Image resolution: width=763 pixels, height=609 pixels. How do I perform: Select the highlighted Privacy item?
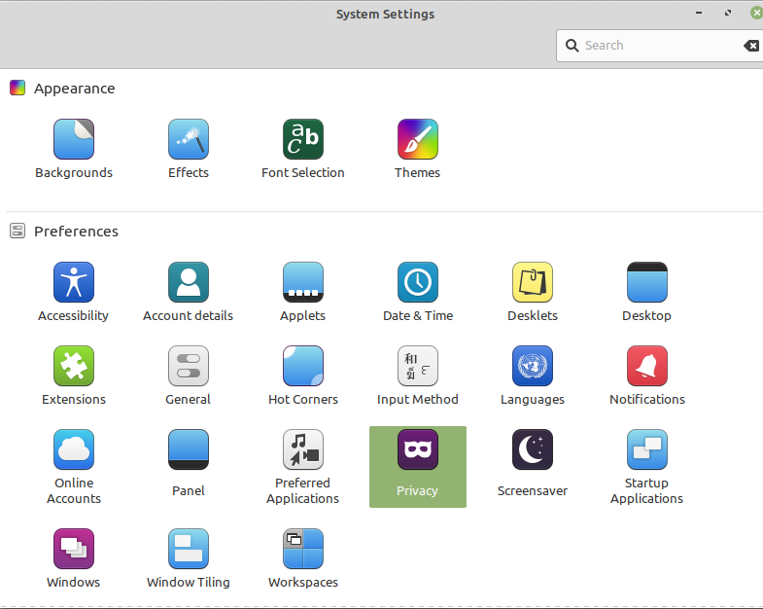(418, 466)
